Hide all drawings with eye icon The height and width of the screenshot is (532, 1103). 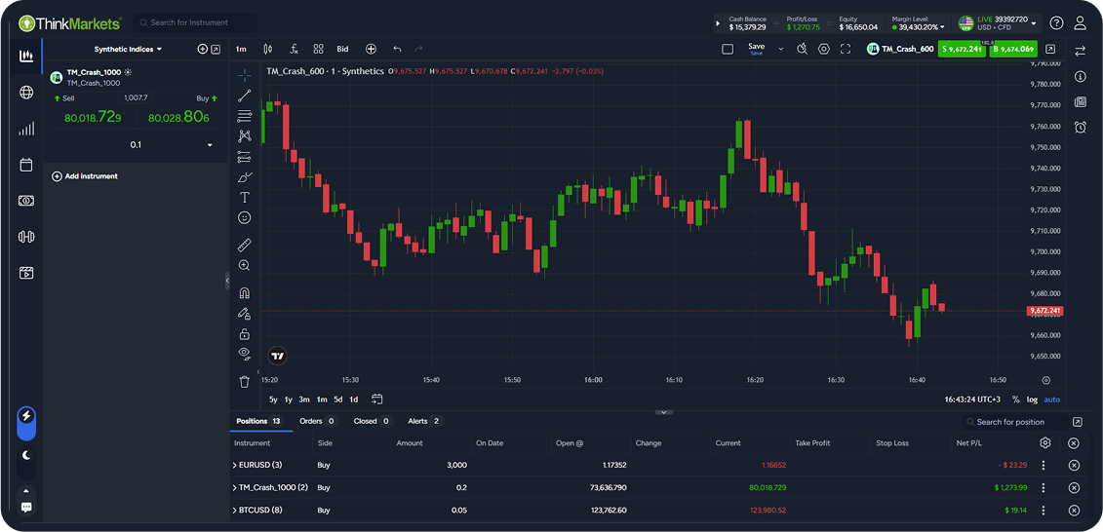click(245, 353)
